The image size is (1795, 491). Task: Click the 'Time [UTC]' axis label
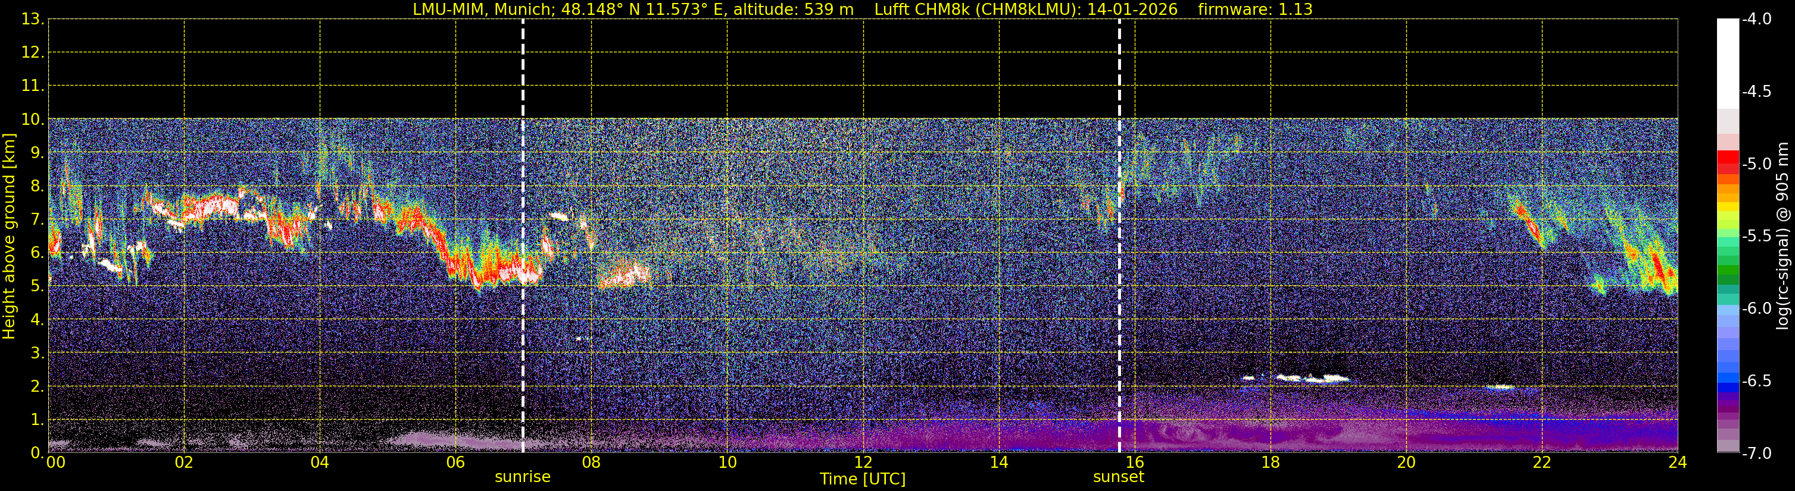[863, 479]
